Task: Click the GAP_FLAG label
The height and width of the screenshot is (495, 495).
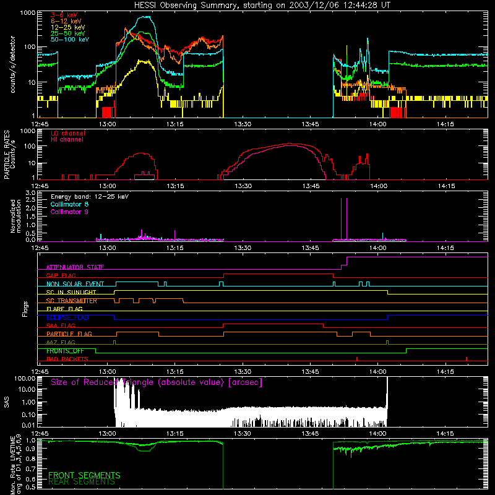Action: [61, 275]
